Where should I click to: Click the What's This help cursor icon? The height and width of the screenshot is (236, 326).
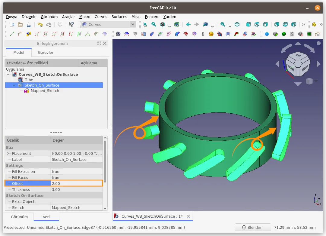(71, 24)
